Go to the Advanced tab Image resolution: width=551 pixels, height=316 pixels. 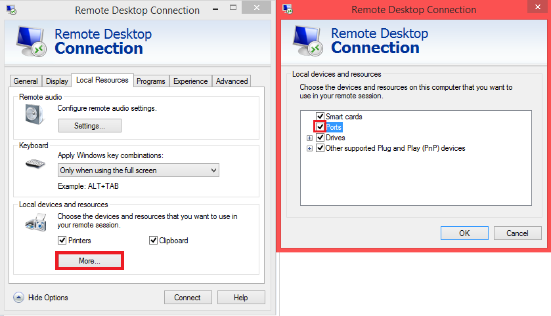[232, 81]
